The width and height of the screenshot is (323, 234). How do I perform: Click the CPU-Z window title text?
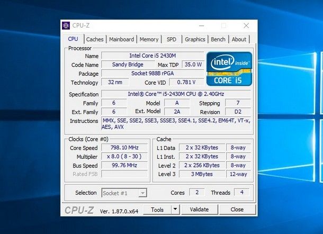click(81, 25)
